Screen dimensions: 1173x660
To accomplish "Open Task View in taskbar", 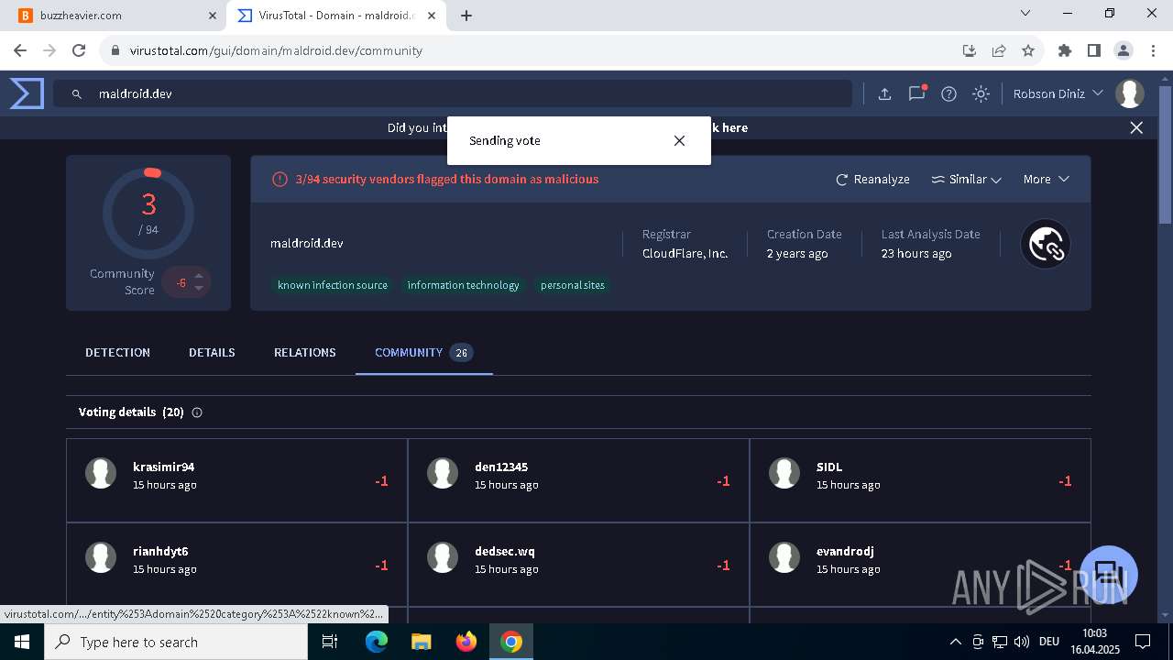I will pos(330,642).
